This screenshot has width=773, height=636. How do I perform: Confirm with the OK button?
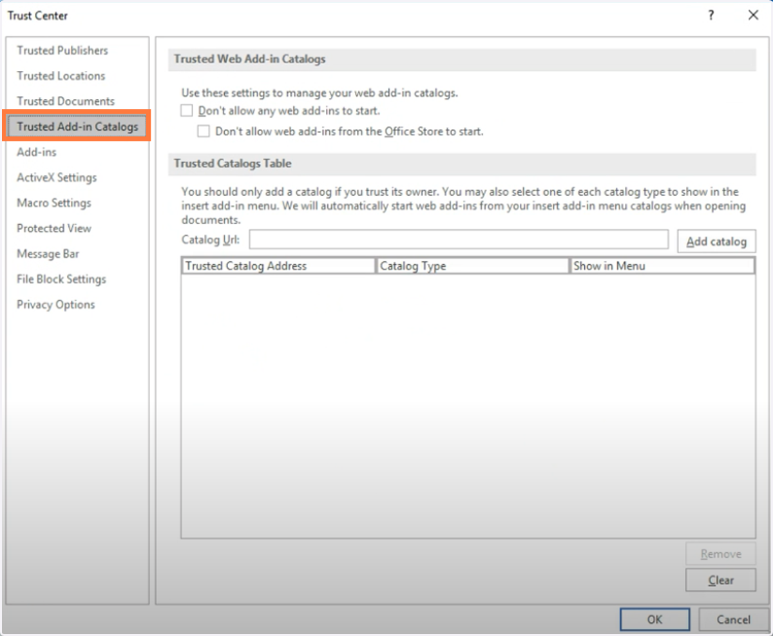coord(654,619)
